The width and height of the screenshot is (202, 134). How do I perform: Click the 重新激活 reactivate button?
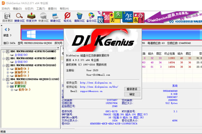pyautogui.click(x=132, y=89)
